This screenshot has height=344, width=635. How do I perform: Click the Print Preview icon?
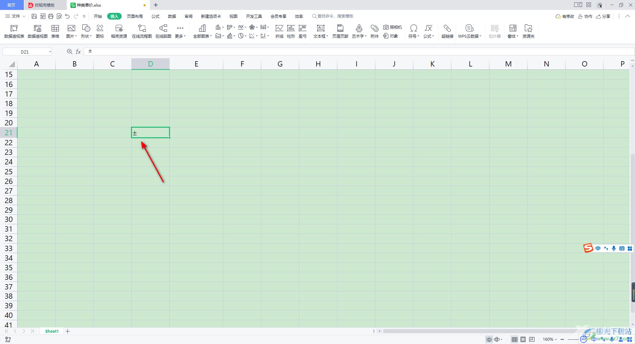tap(59, 16)
